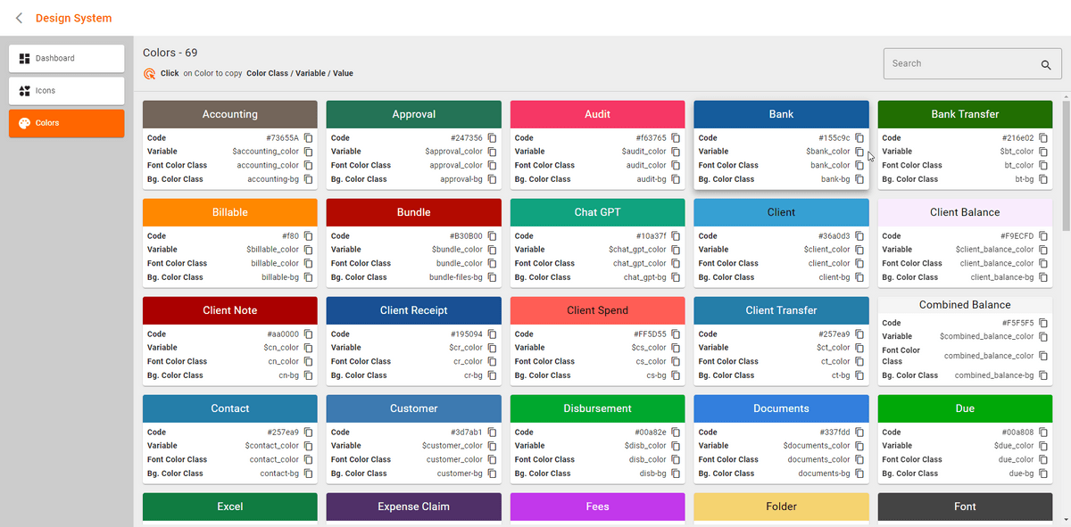Viewport: 1071px width, 527px height.
Task: Click the Design System title
Action: 74,18
